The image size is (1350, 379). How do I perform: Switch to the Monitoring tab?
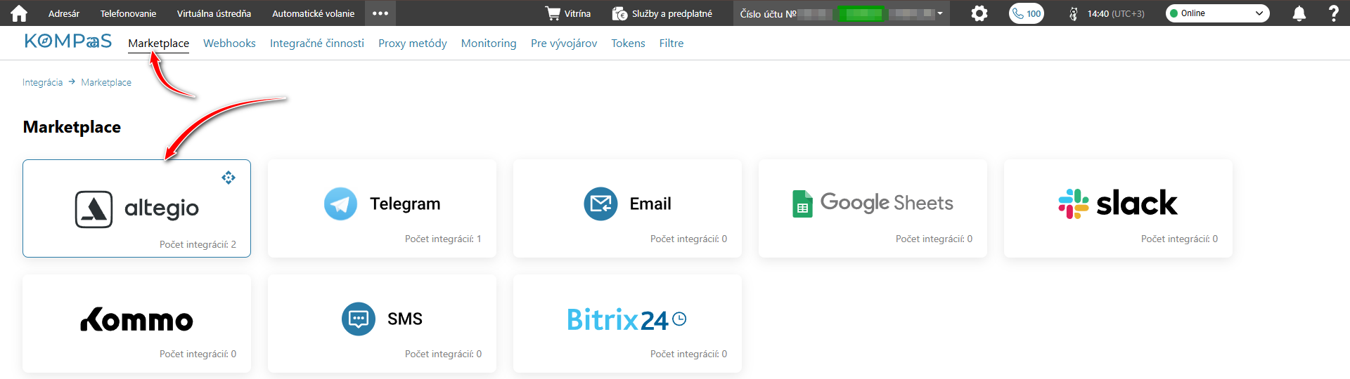click(489, 43)
